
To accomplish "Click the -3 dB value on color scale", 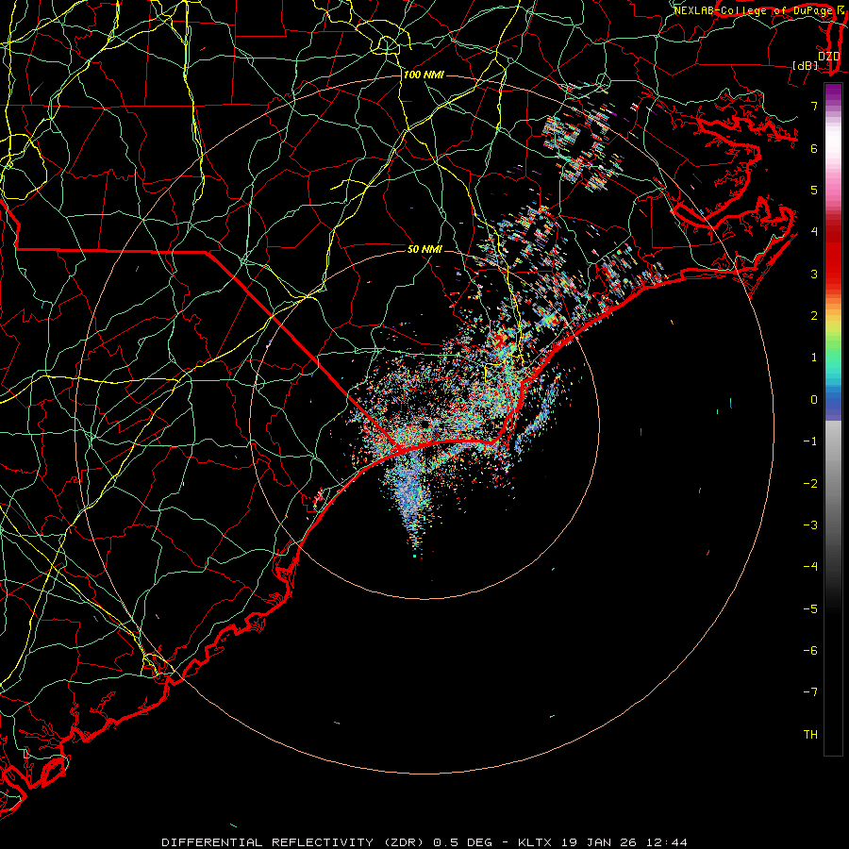I will coord(810,525).
